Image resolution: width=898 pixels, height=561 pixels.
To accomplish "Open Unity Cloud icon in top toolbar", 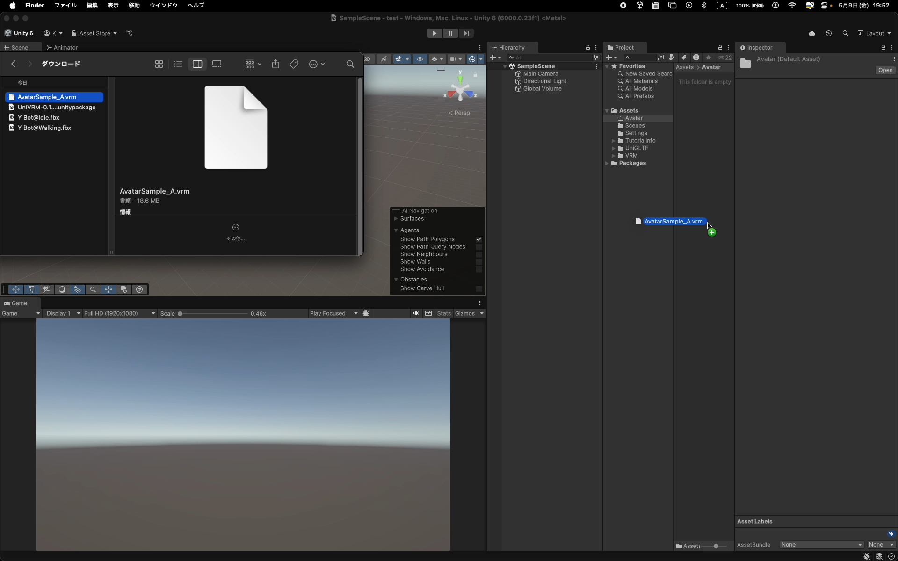I will pyautogui.click(x=812, y=33).
